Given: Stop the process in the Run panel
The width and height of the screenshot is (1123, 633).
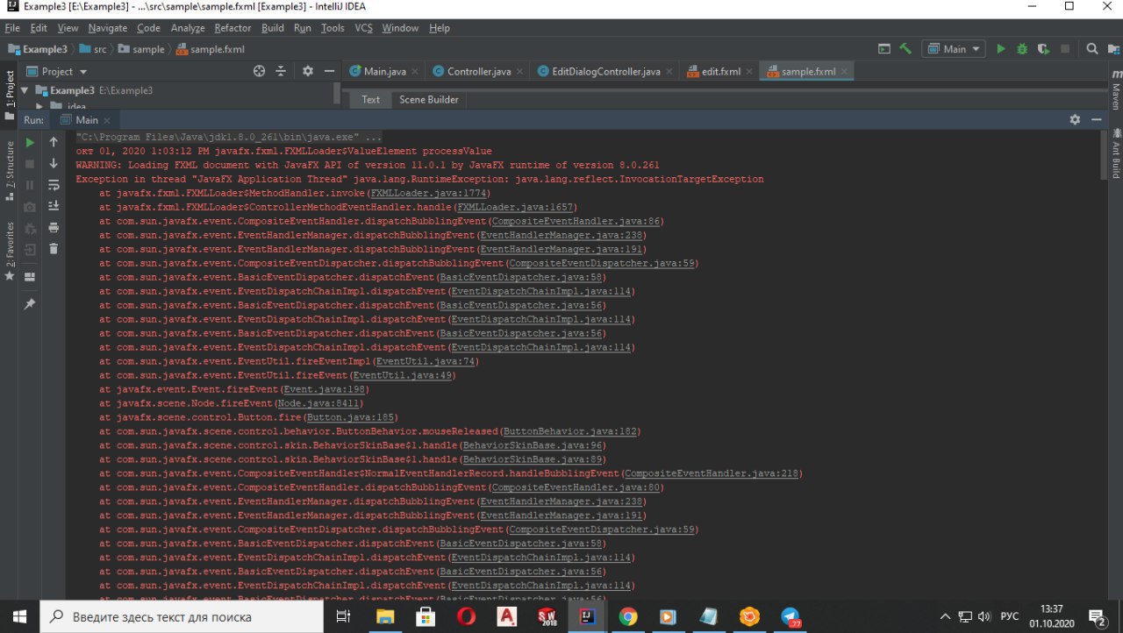Looking at the screenshot, I should click(x=30, y=164).
